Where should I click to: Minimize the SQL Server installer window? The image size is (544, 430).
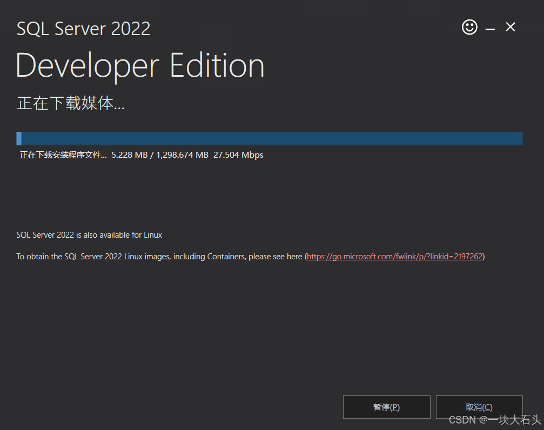[490, 29]
